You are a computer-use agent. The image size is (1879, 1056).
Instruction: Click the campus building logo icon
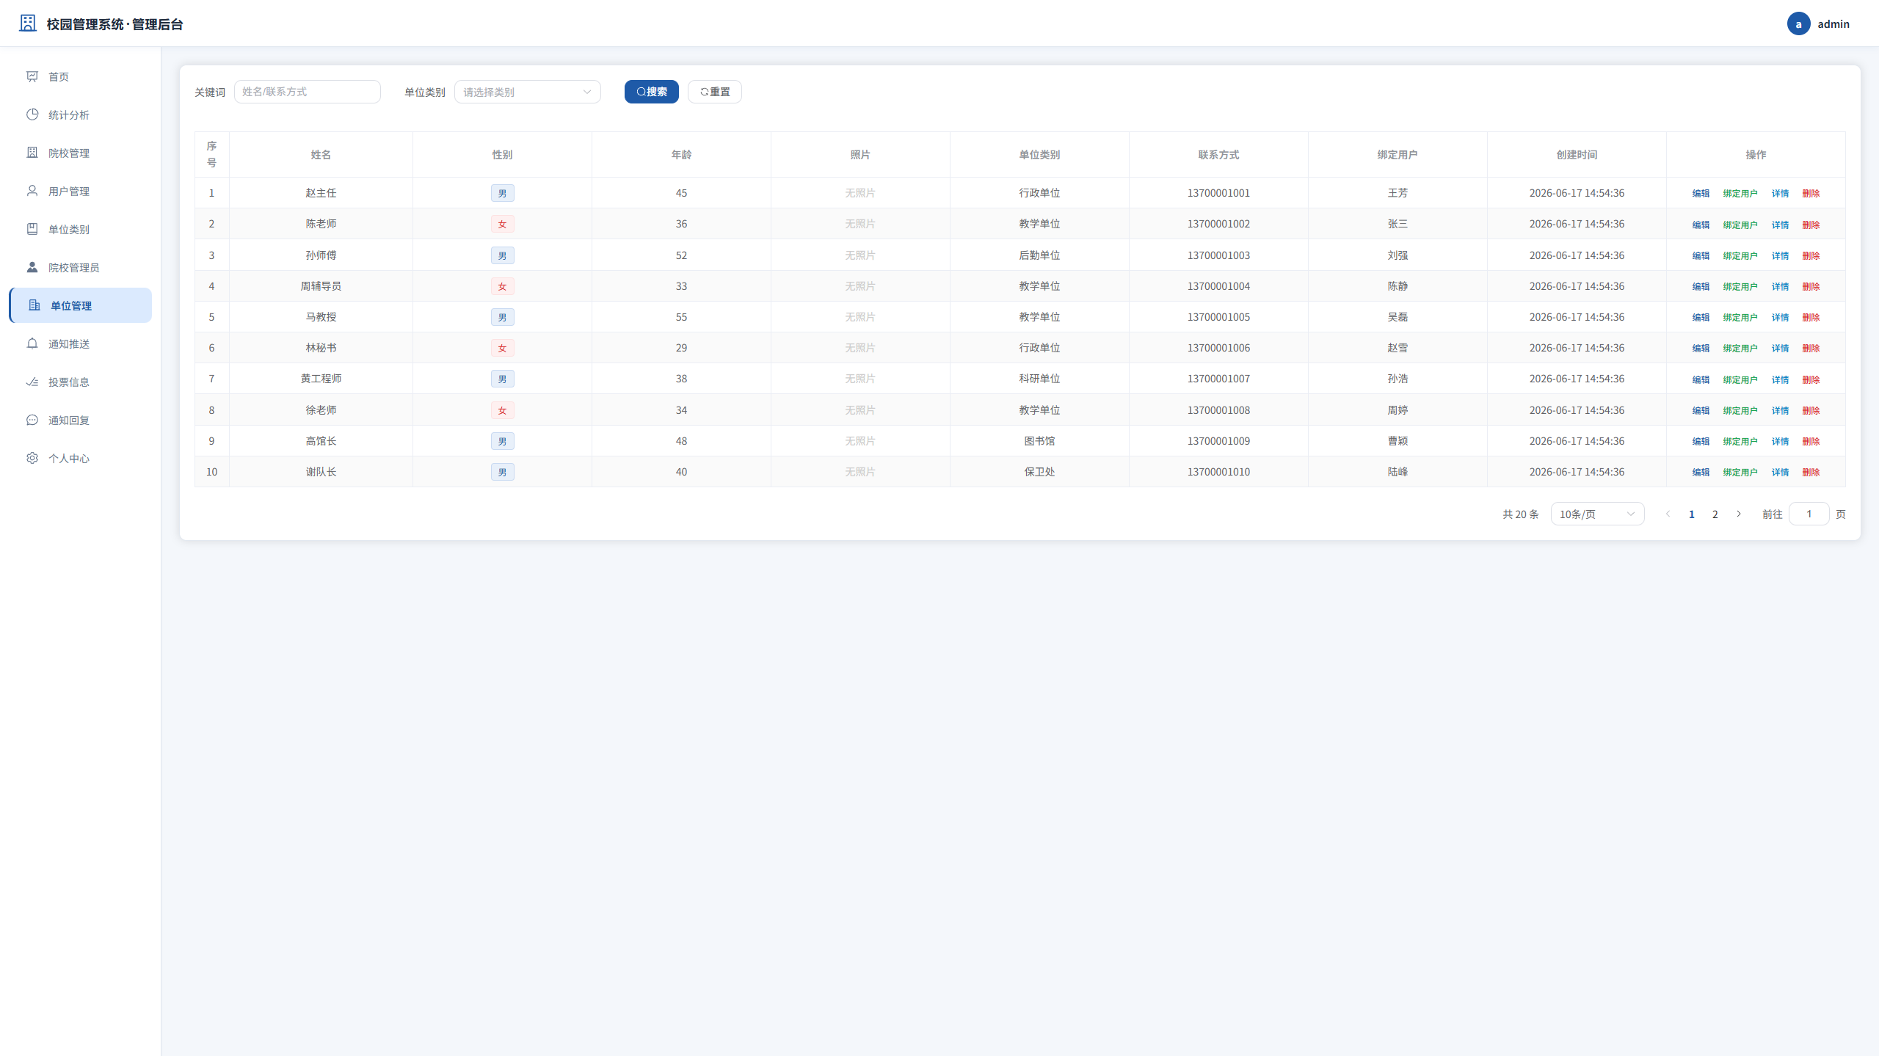tap(28, 23)
